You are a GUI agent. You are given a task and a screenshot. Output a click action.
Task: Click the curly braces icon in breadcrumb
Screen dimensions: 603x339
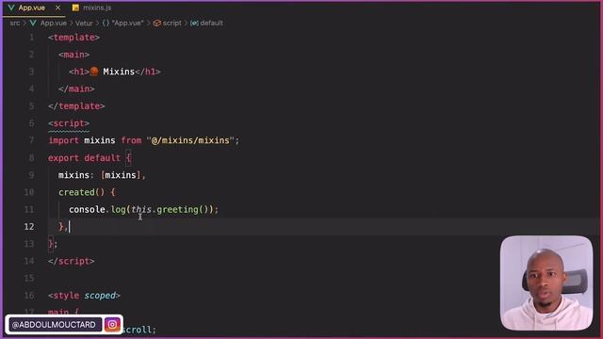tap(106, 23)
